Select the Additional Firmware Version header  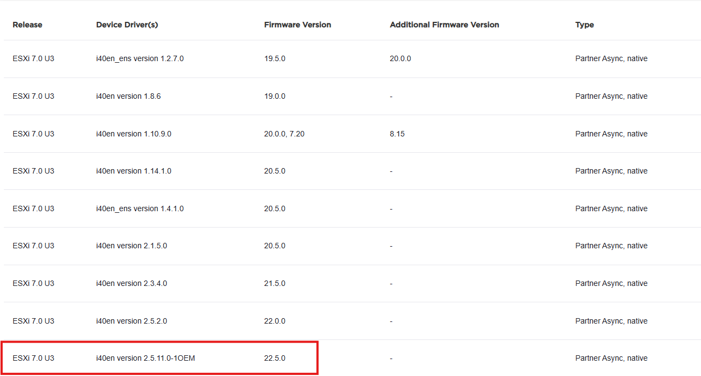coord(444,25)
